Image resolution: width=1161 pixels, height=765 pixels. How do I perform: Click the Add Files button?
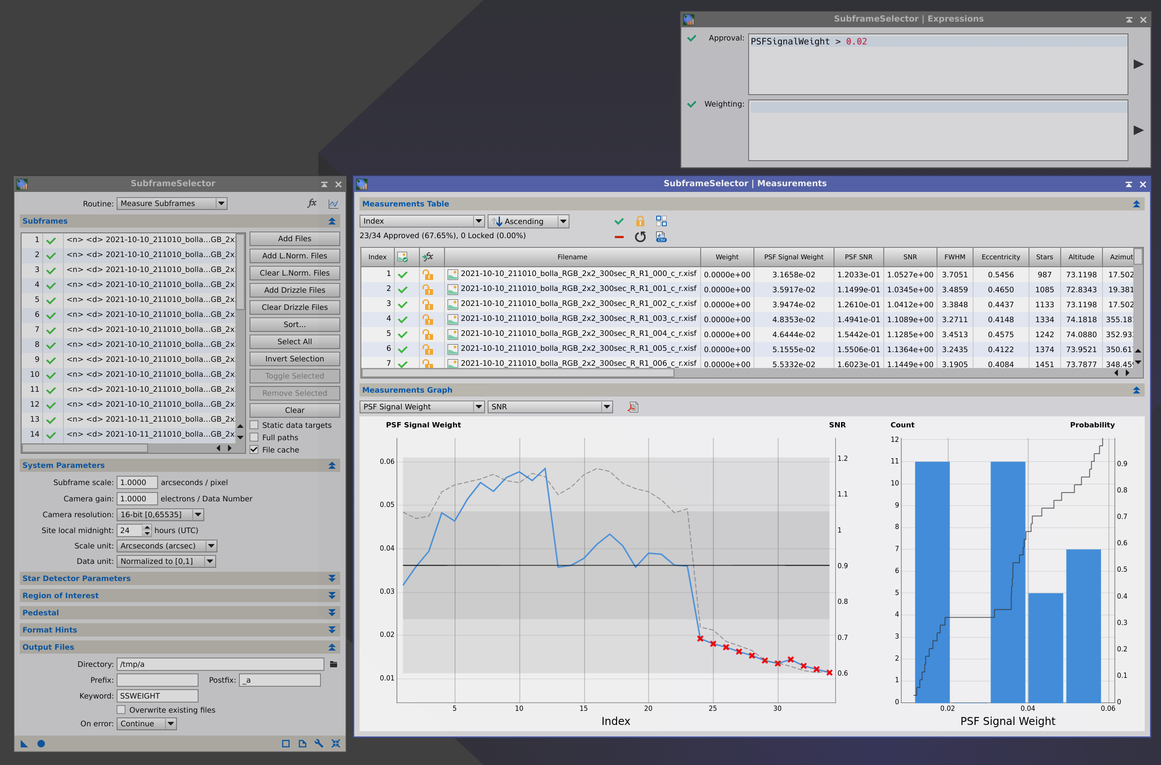click(x=294, y=239)
